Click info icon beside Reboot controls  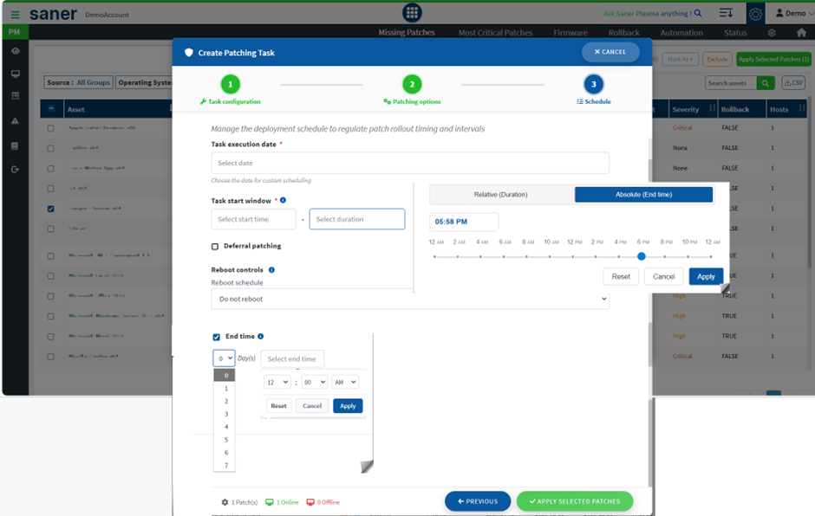coord(271,270)
